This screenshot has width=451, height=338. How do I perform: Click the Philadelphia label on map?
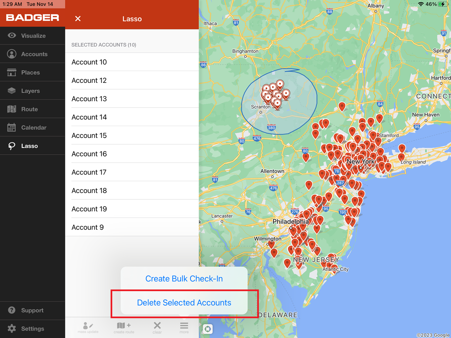291,221
